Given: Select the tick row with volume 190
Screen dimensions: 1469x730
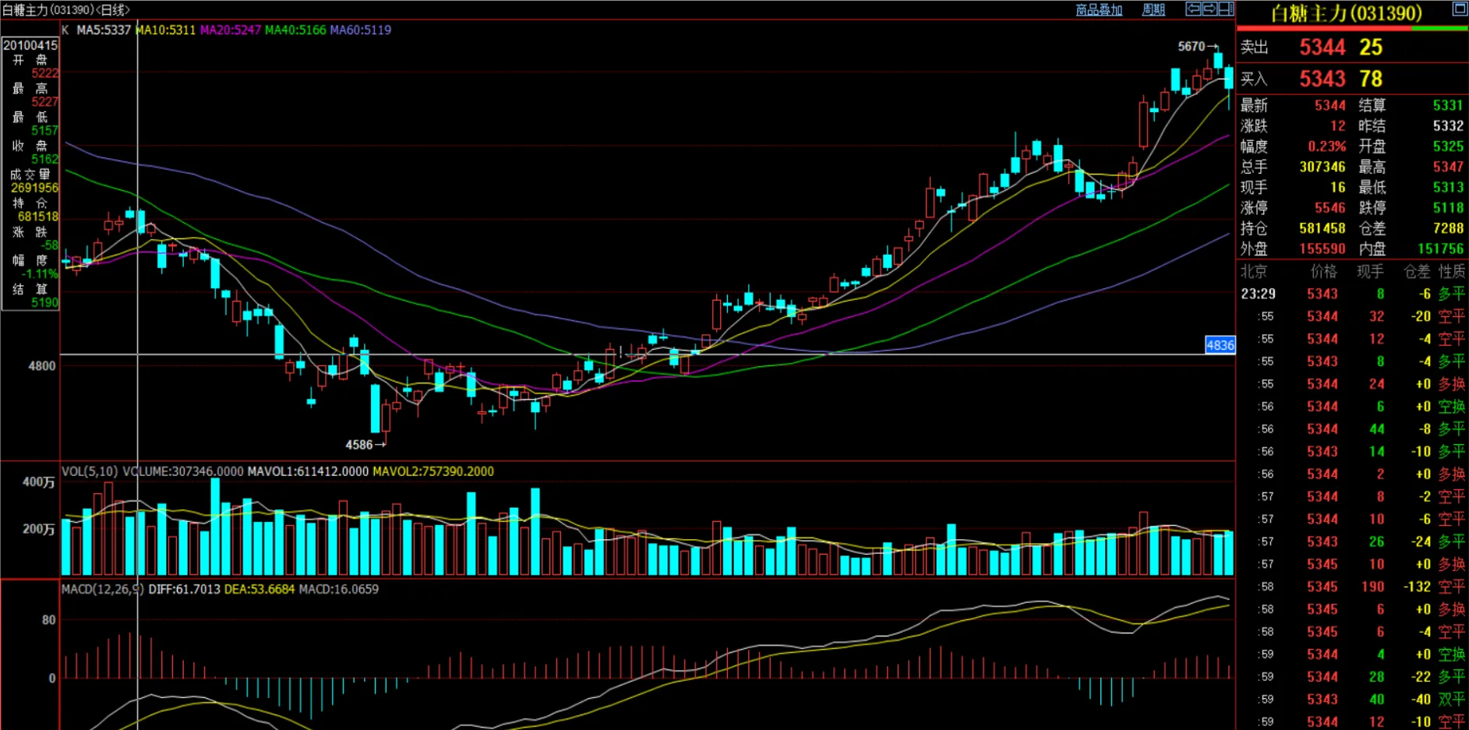Looking at the screenshot, I should (x=1353, y=587).
